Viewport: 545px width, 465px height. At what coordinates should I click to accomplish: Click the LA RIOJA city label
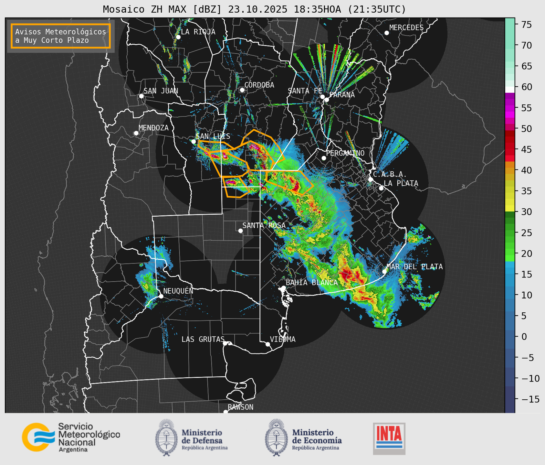198,32
